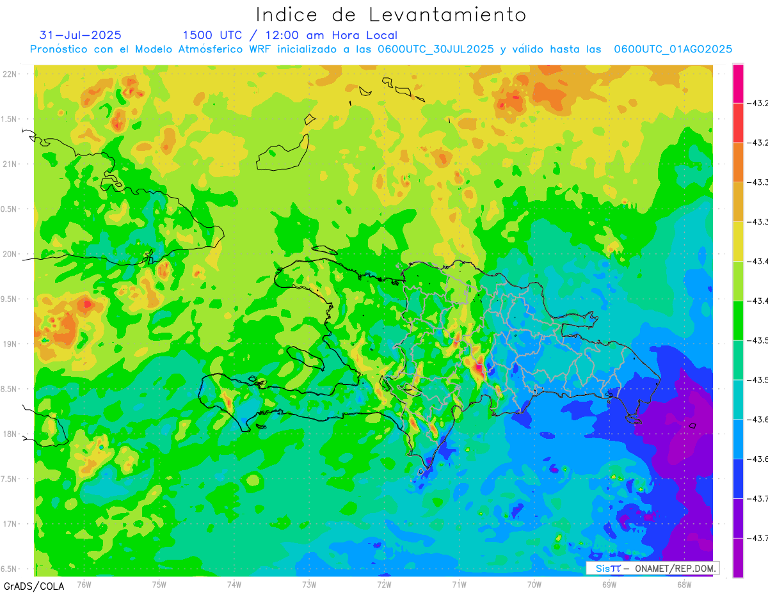
Task: Pick the yellow-green swatch in the legend
Action: (738, 281)
